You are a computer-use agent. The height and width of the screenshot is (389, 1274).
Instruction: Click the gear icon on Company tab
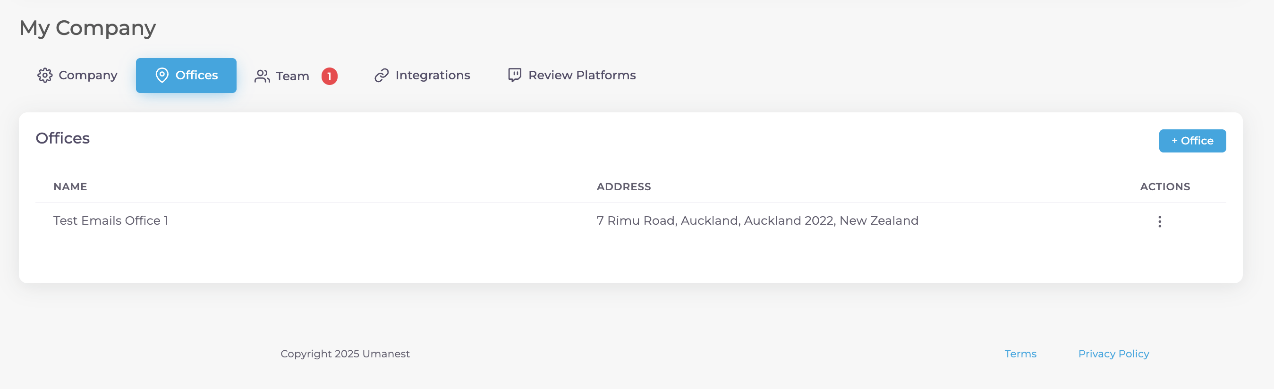pyautogui.click(x=44, y=75)
